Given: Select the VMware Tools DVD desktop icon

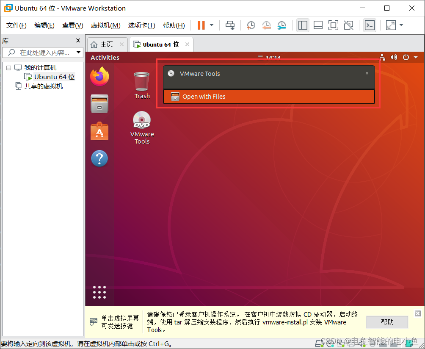Looking at the screenshot, I should coord(142,127).
